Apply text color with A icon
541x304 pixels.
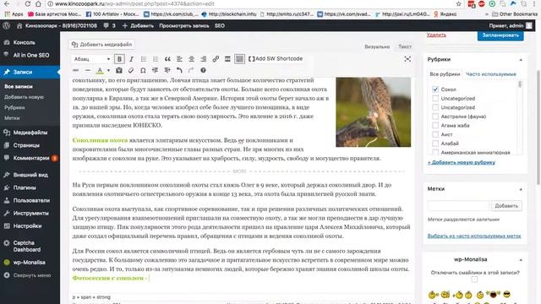click(x=100, y=70)
